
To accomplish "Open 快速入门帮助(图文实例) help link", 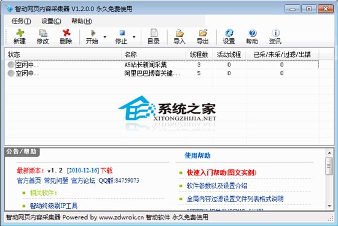I will (222, 172).
